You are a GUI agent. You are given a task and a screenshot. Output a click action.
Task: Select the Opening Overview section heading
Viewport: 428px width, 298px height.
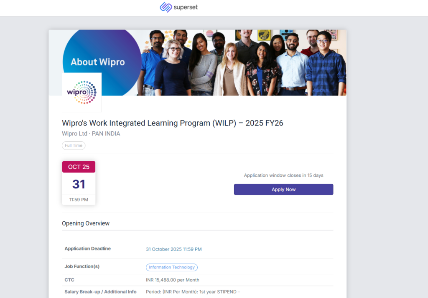[x=86, y=223]
